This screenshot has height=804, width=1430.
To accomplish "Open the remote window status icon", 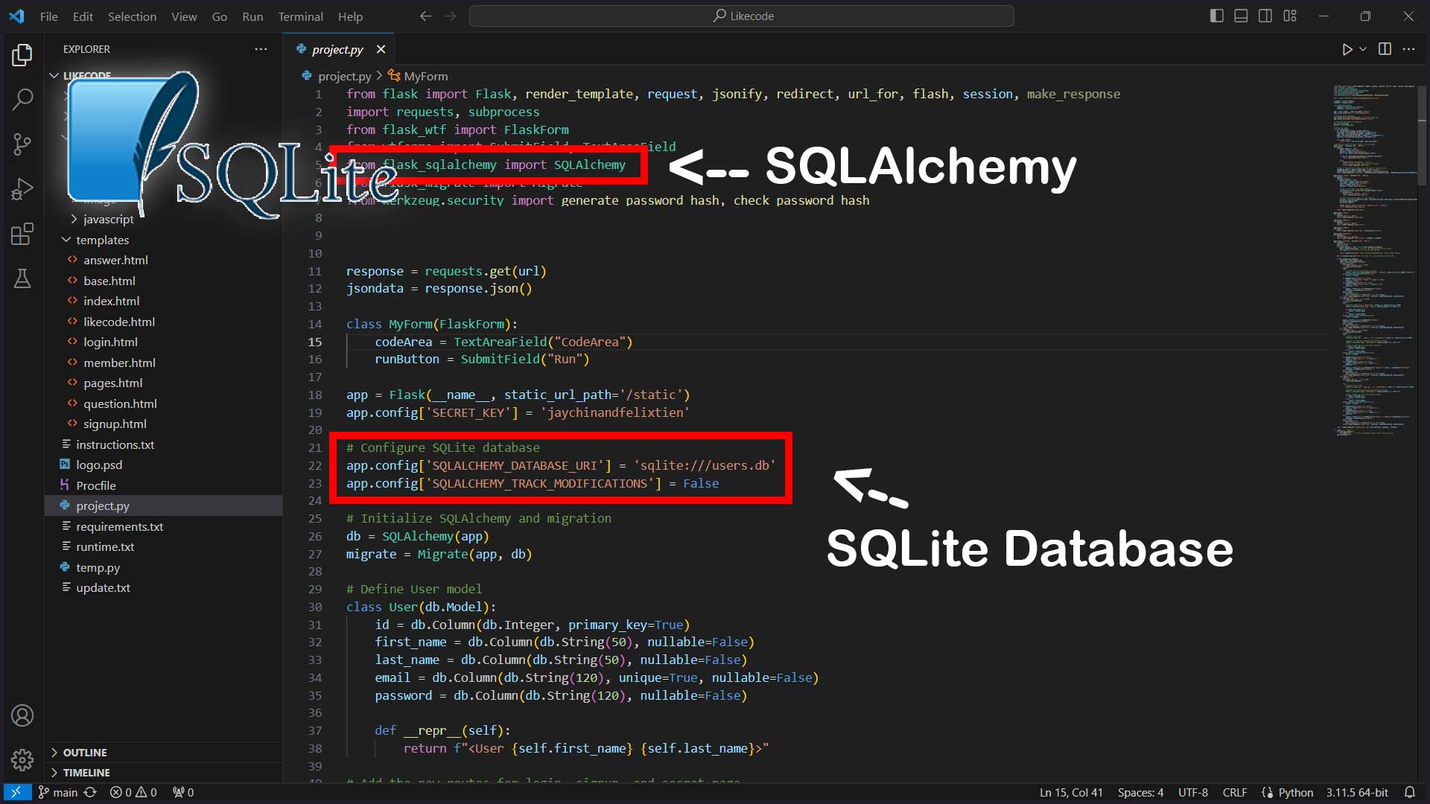I will tap(16, 792).
